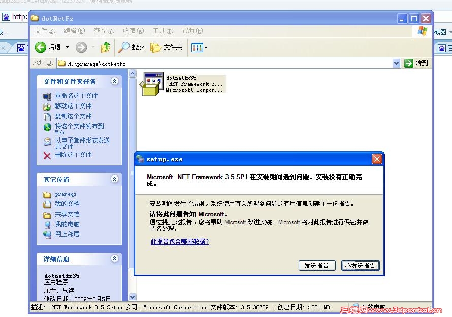Click the address bar path field

[x=225, y=63]
